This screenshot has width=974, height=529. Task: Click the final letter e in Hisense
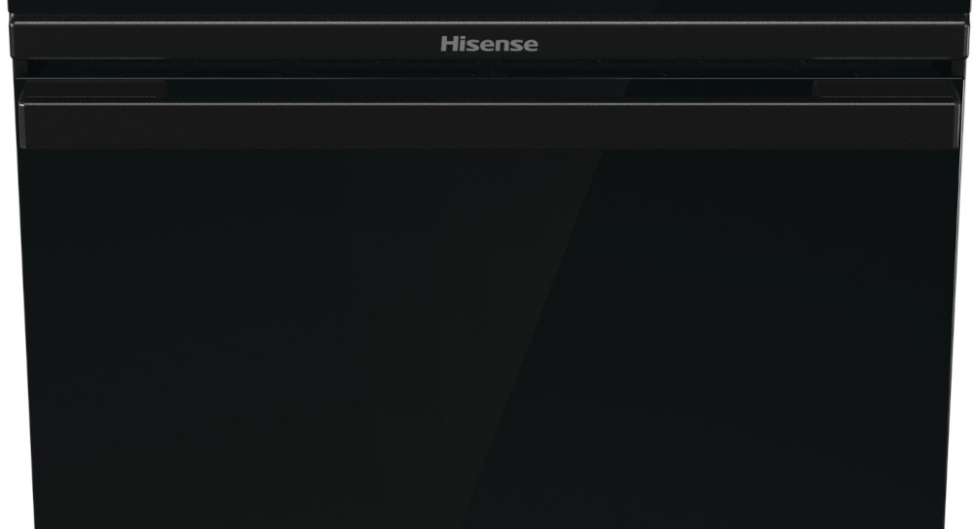click(531, 46)
